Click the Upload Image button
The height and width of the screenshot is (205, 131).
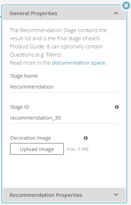coord(37,149)
